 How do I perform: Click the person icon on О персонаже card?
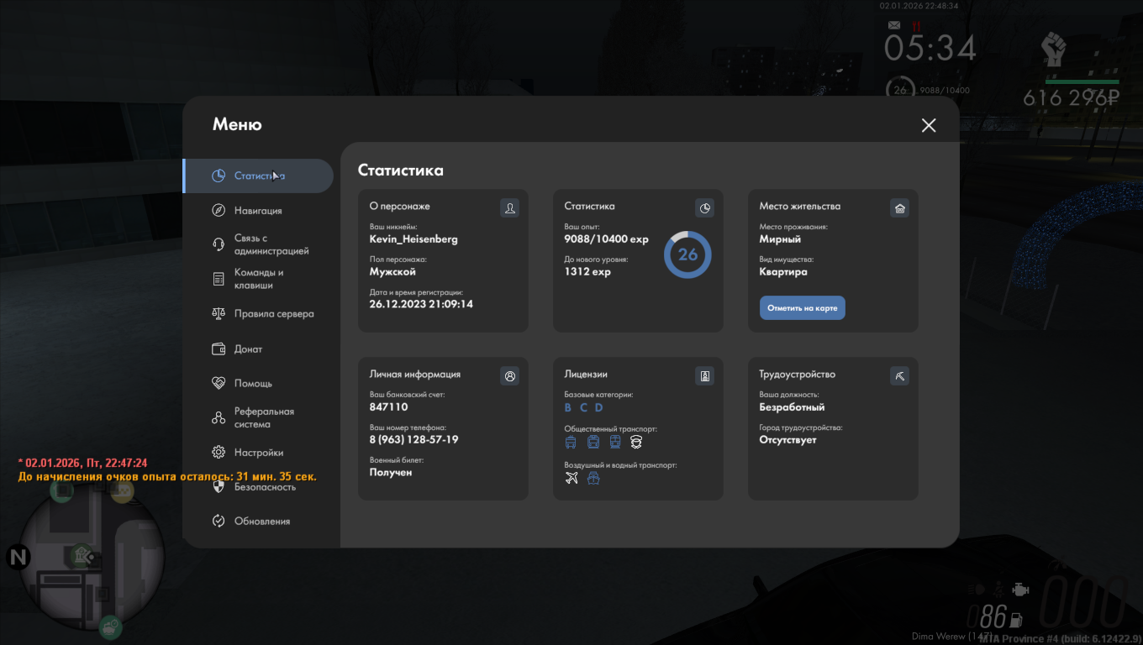click(x=509, y=207)
